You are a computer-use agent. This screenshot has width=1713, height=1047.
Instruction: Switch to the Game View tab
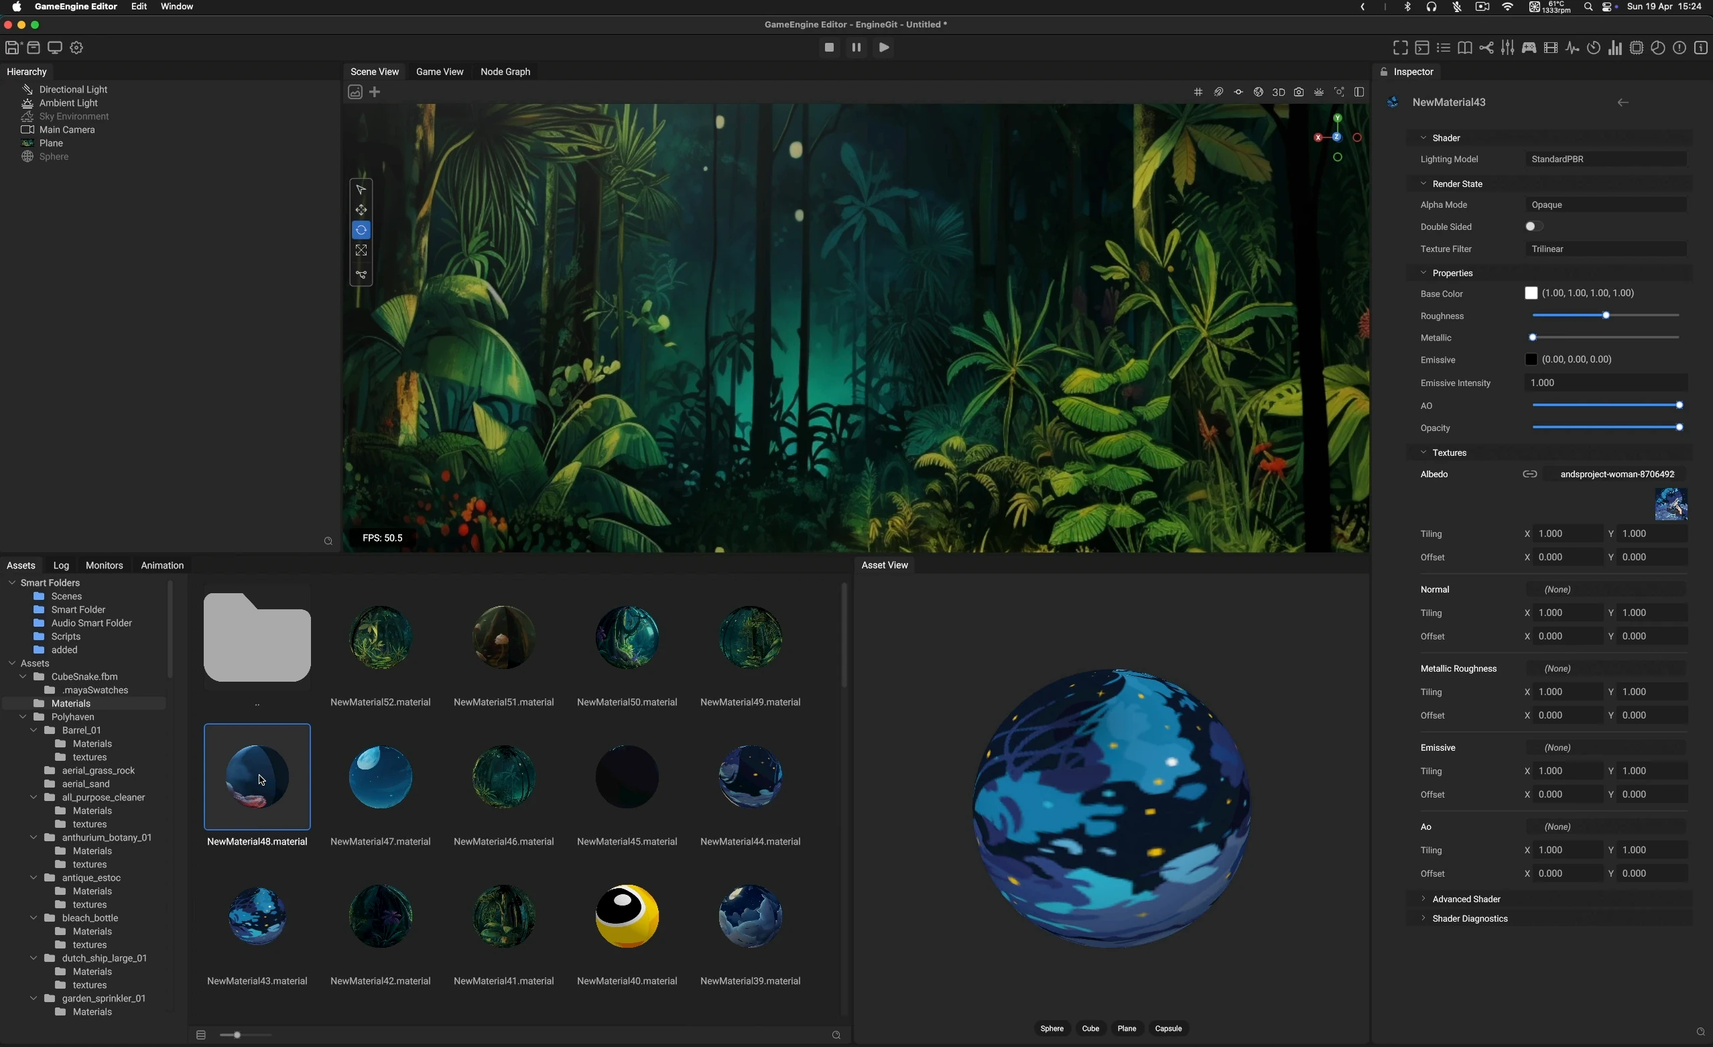(440, 72)
